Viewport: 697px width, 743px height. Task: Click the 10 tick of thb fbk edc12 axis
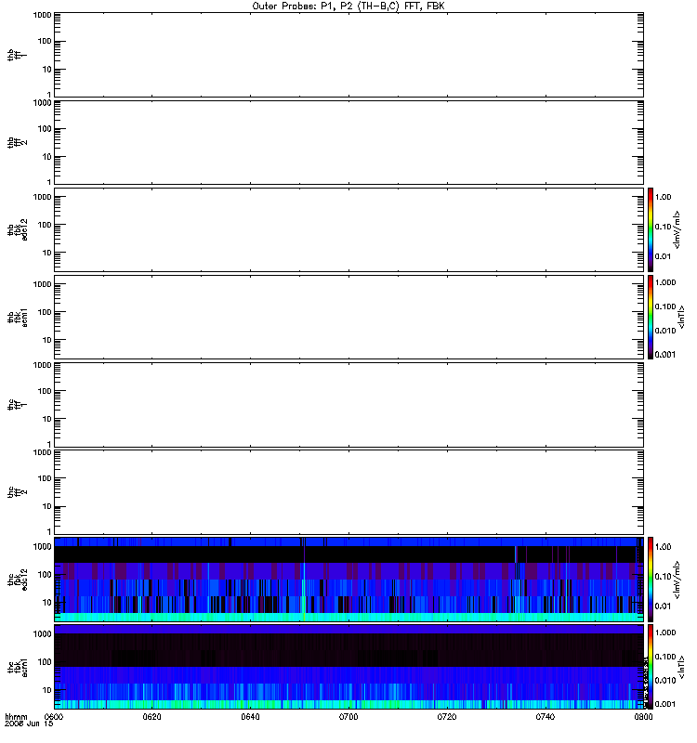coord(47,253)
